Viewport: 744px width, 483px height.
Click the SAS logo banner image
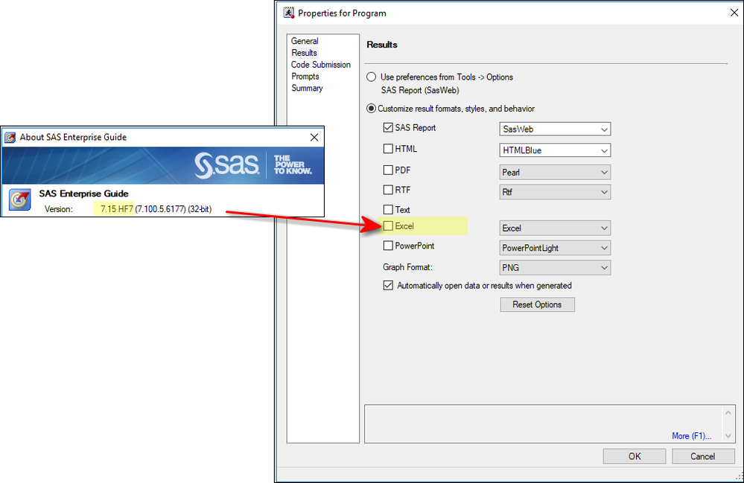[163, 165]
